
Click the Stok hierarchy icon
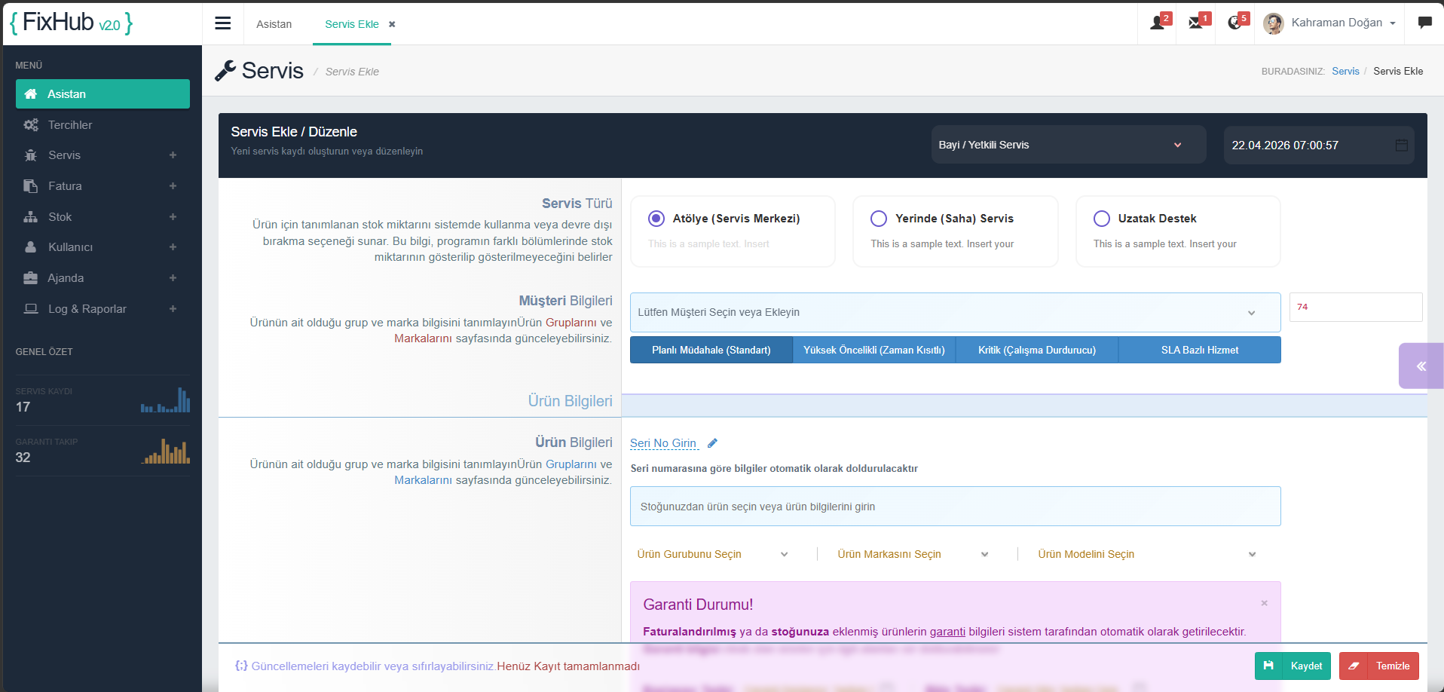point(31,217)
